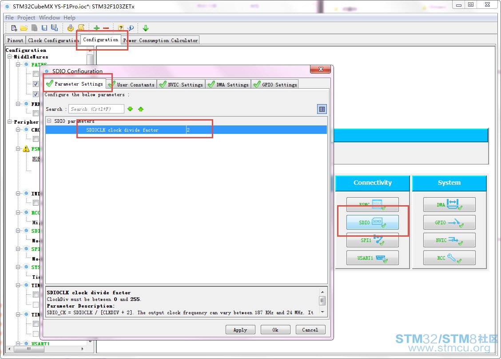This screenshot has height=359, width=501.
Task: Tick the checkbox under CRC node
Action: 36,139
